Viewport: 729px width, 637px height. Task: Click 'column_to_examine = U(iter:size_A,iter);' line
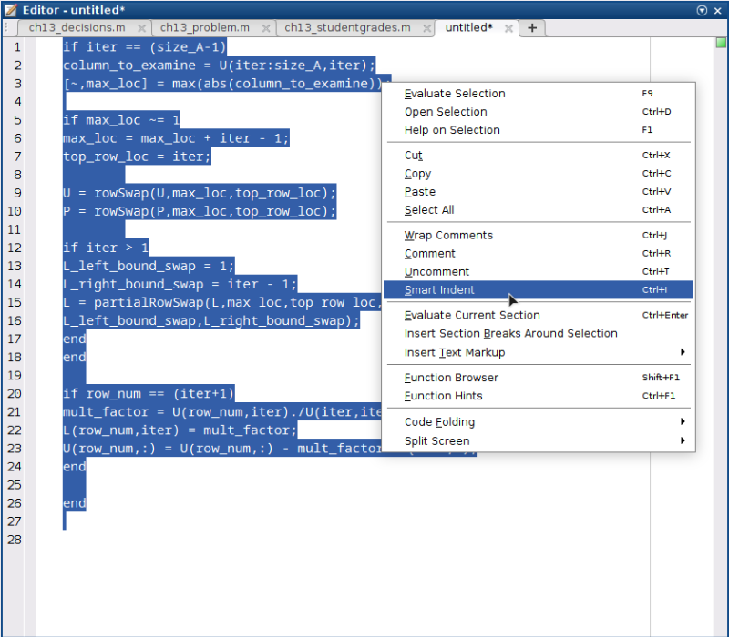point(219,66)
